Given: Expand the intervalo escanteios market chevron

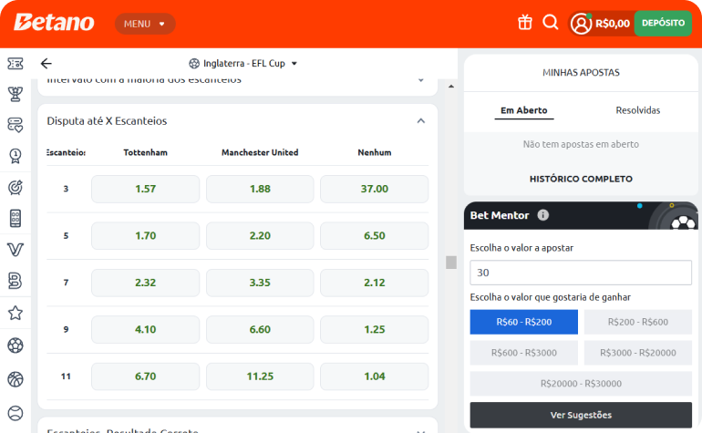Looking at the screenshot, I should (421, 80).
